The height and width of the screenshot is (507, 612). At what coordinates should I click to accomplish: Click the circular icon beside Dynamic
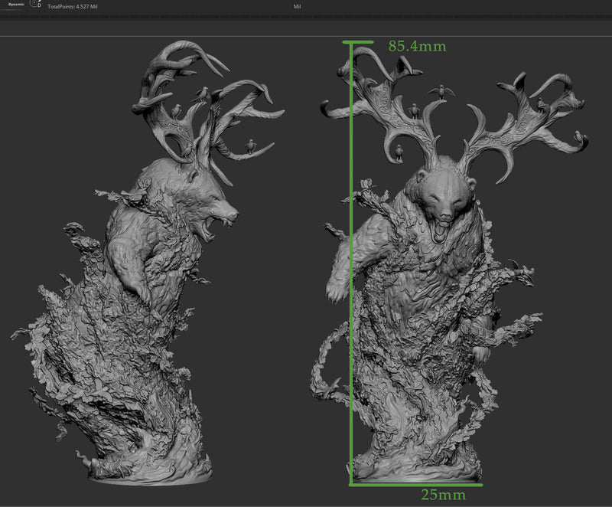pos(34,4)
